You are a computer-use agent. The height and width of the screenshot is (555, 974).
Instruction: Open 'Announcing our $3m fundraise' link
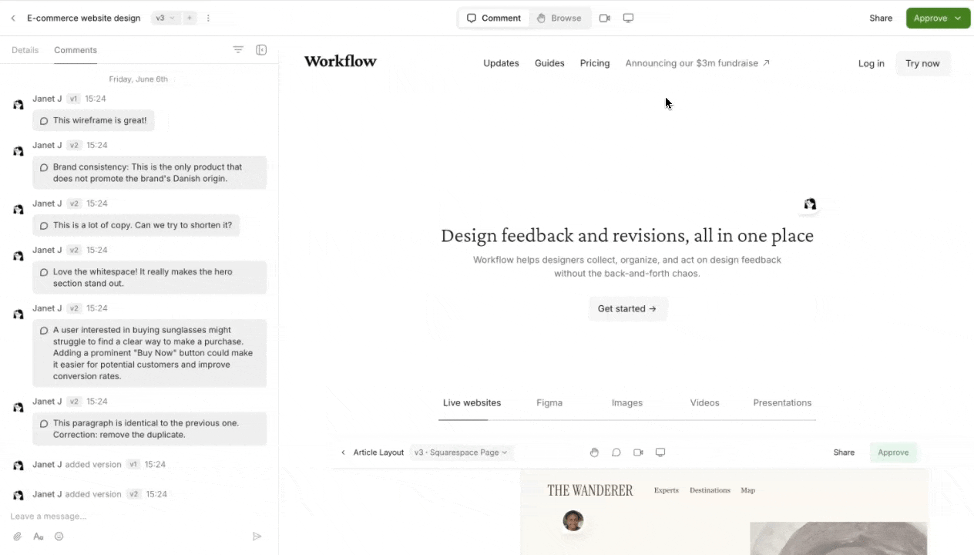coord(697,63)
